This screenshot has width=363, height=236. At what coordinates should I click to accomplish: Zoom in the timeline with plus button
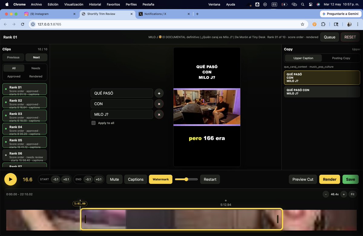(x=344, y=194)
